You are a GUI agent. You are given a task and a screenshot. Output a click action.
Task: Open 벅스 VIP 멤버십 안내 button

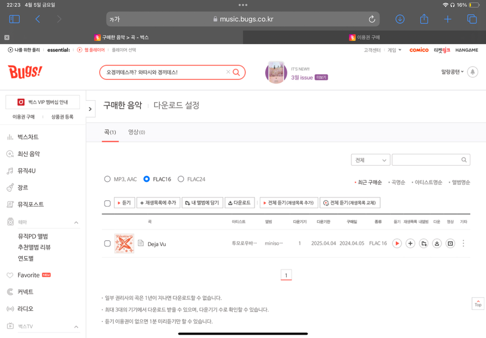(43, 102)
